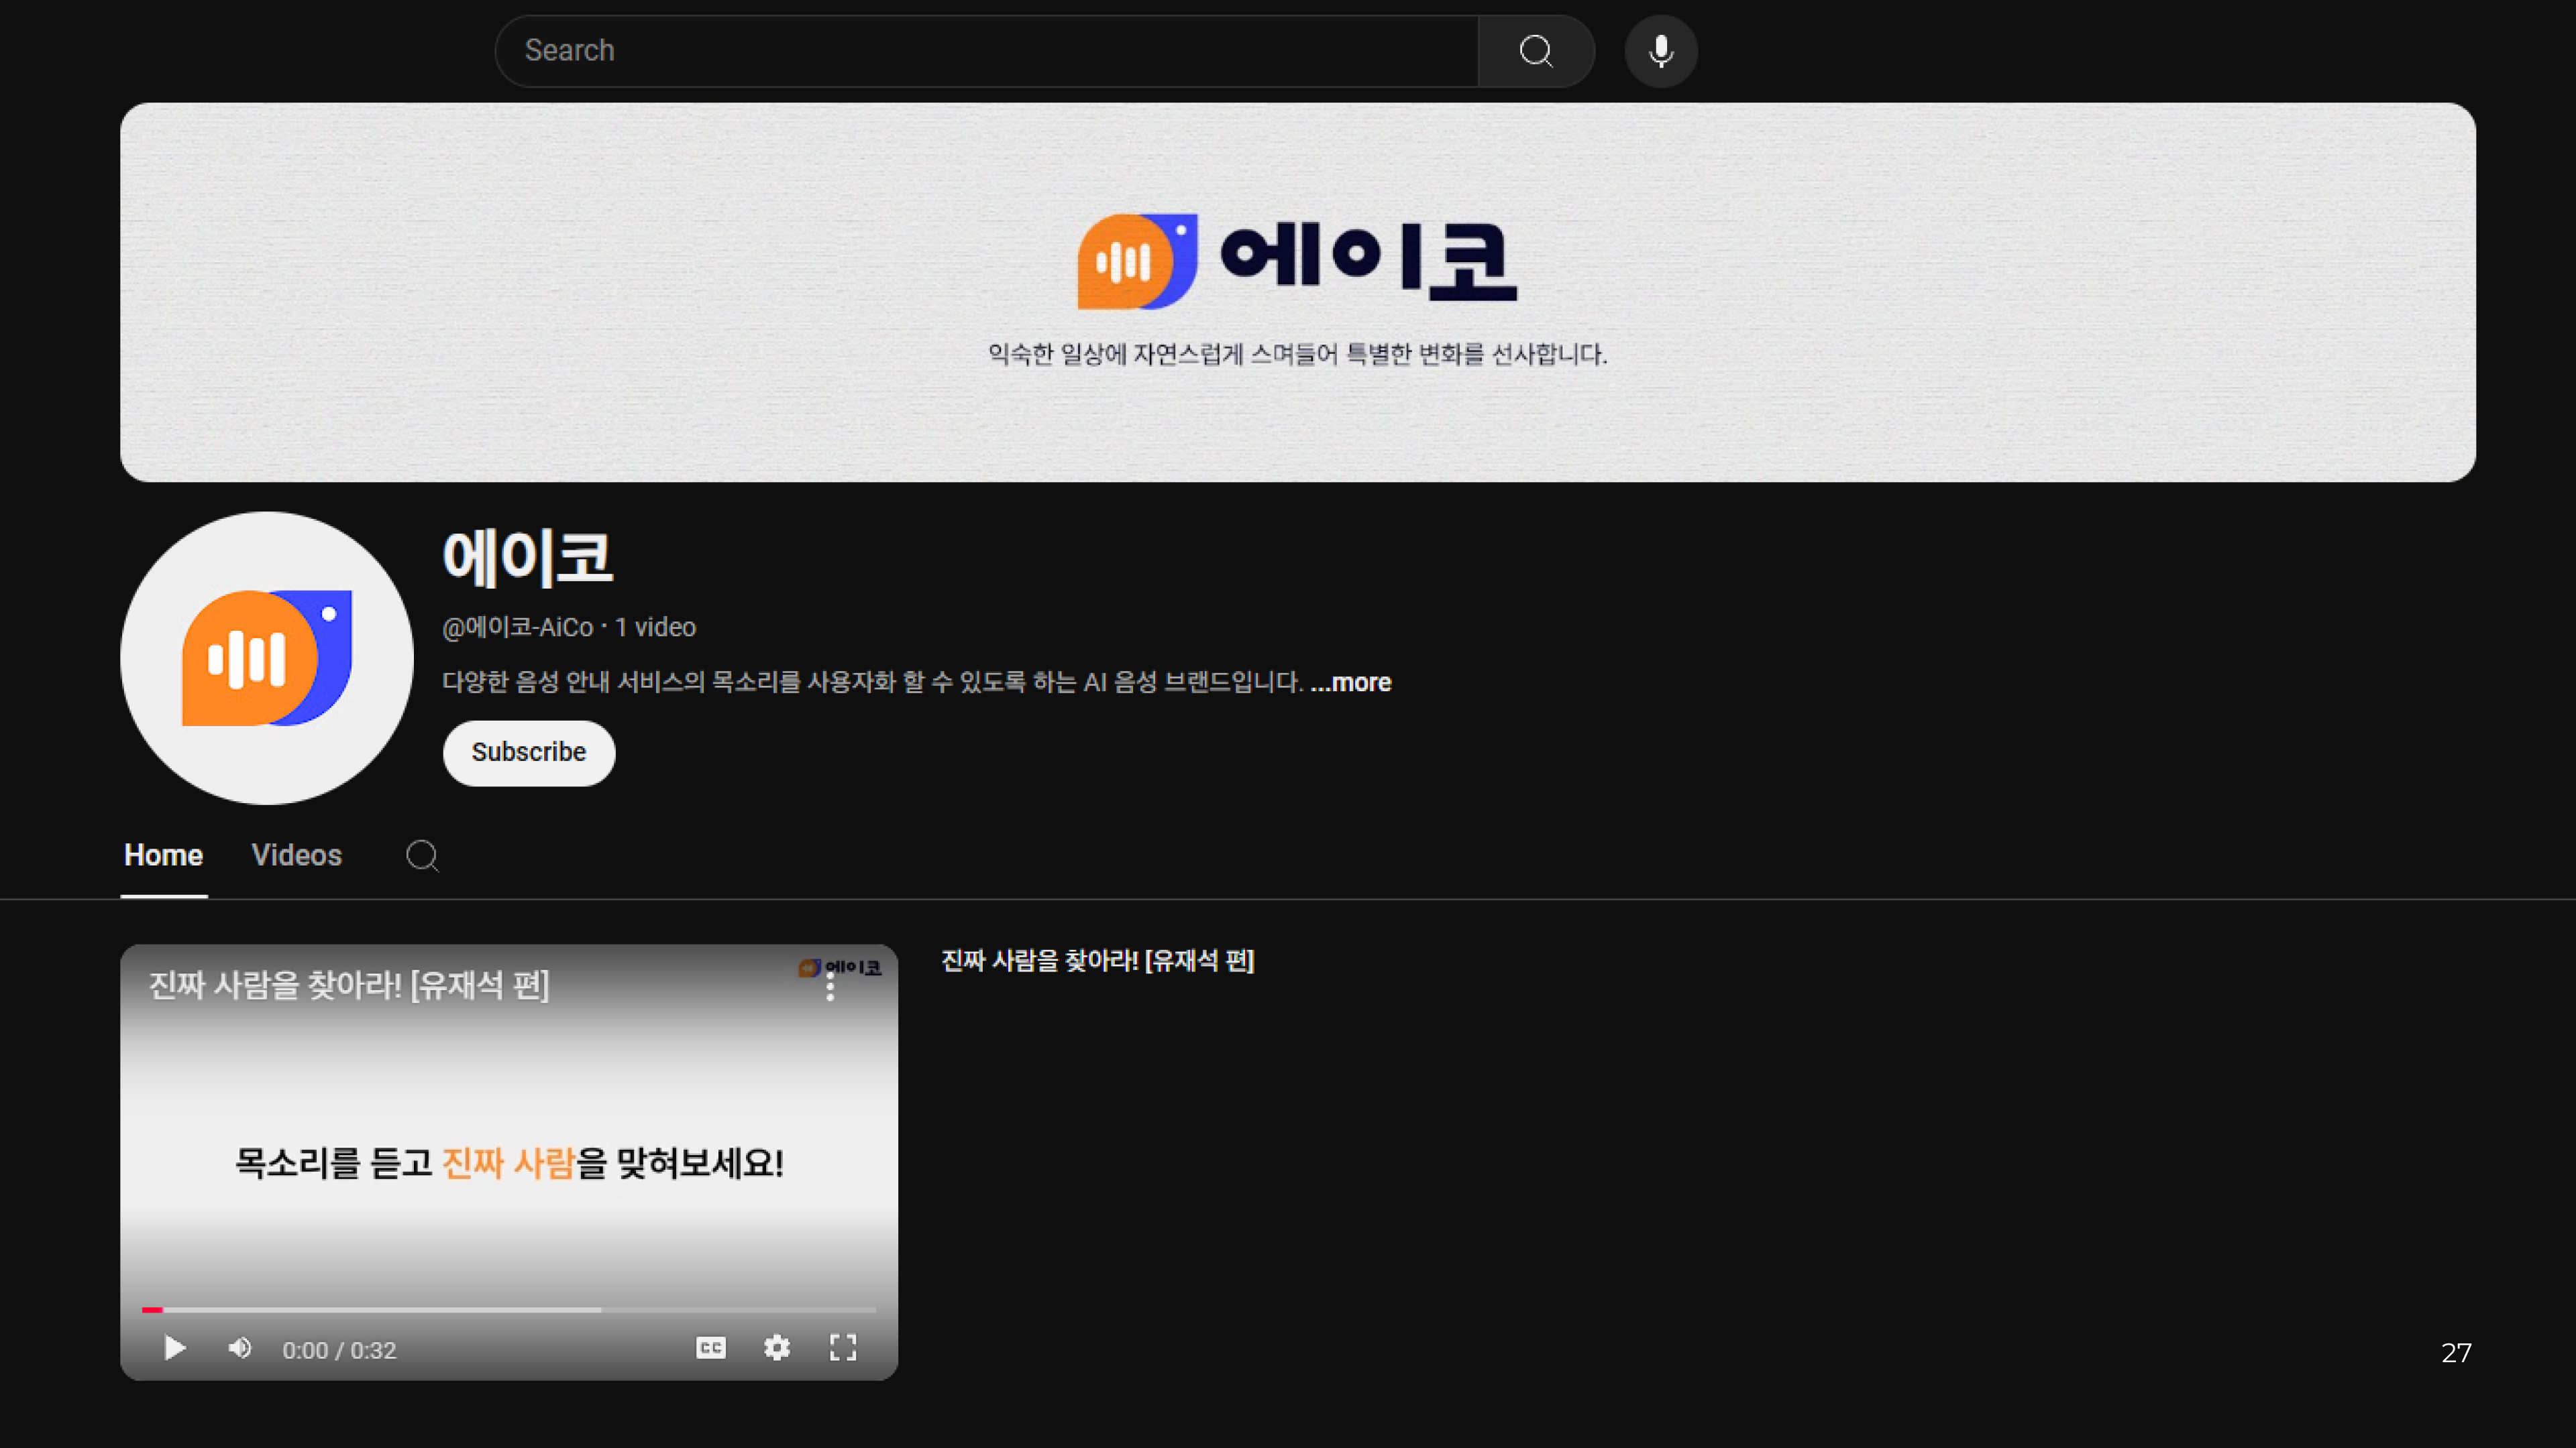Click the 에이코 channel avatar

click(265, 658)
